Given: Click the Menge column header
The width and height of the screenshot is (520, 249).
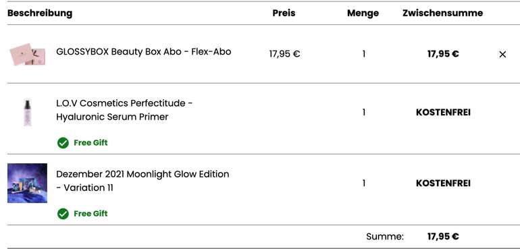Looking at the screenshot, I should click(363, 13).
